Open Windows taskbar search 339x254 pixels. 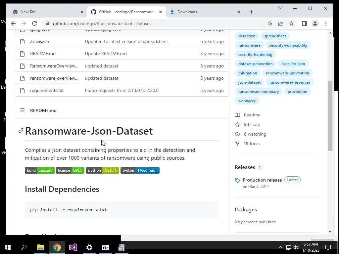pos(24,247)
